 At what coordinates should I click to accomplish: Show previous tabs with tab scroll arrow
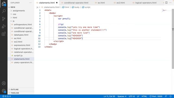[x=163, y=3]
